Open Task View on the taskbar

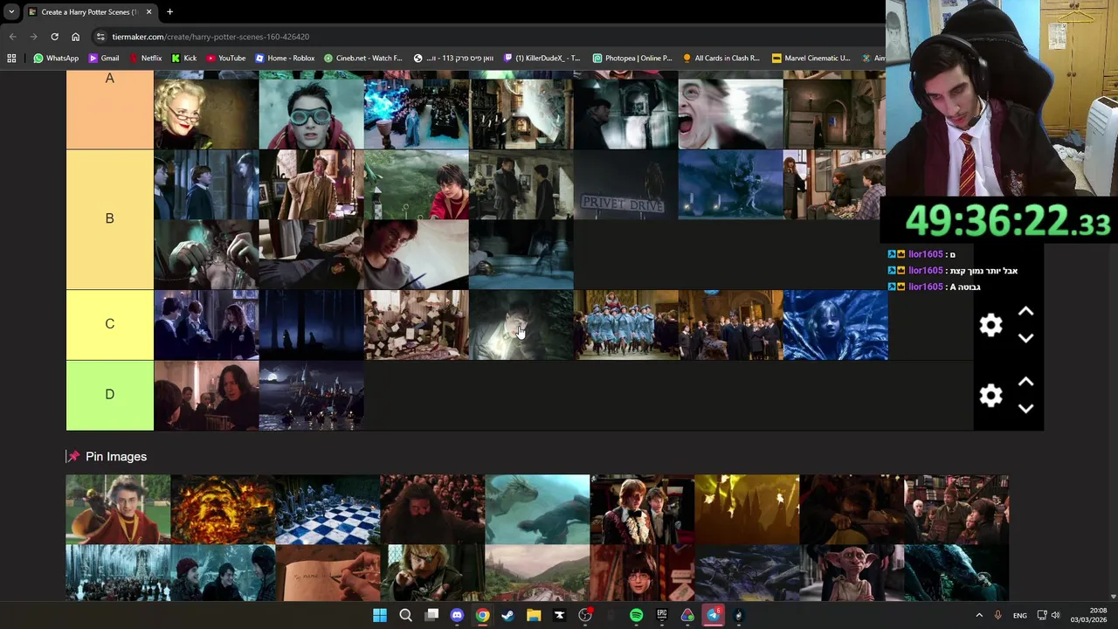431,615
